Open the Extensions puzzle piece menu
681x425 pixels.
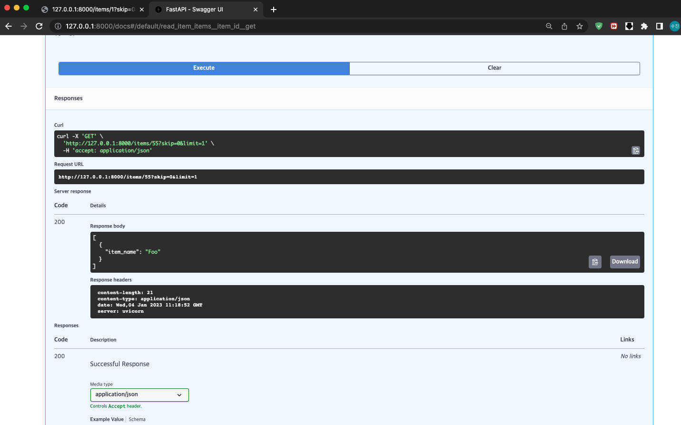click(x=644, y=26)
